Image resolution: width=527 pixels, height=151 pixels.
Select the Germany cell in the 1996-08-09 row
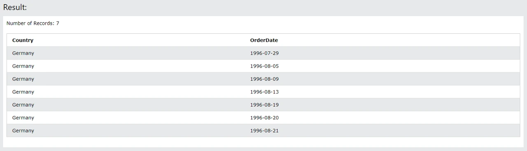23,79
